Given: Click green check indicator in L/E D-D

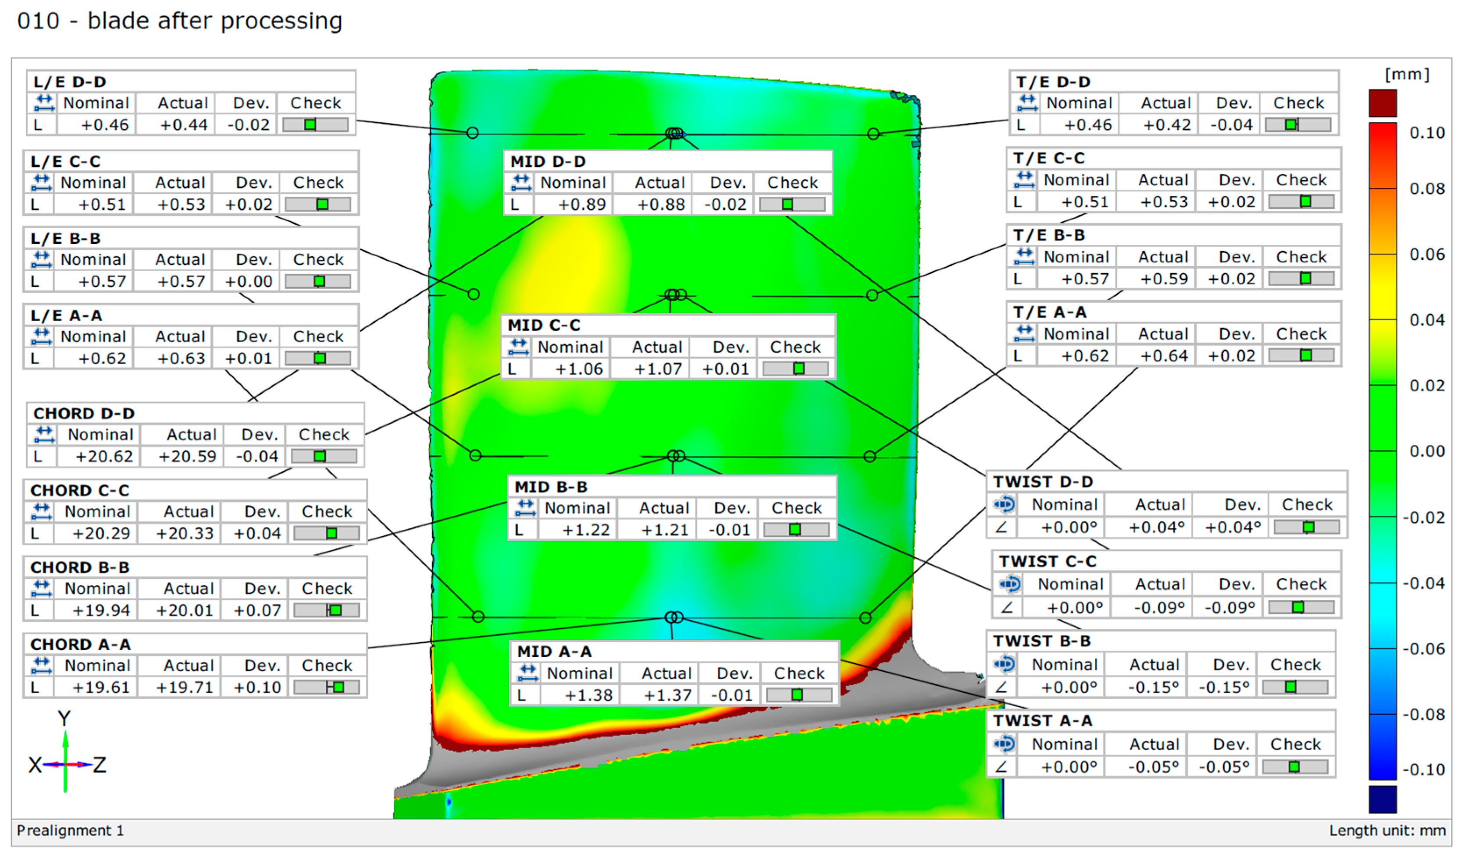Looking at the screenshot, I should (x=310, y=124).
